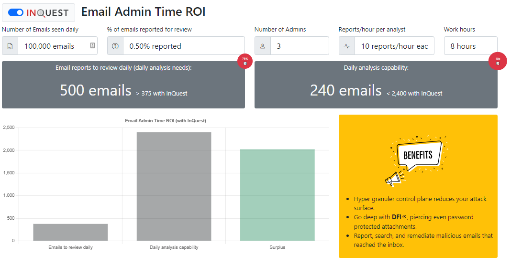511x267 pixels.
Task: Click the 'Work hours' label
Action: point(459,29)
